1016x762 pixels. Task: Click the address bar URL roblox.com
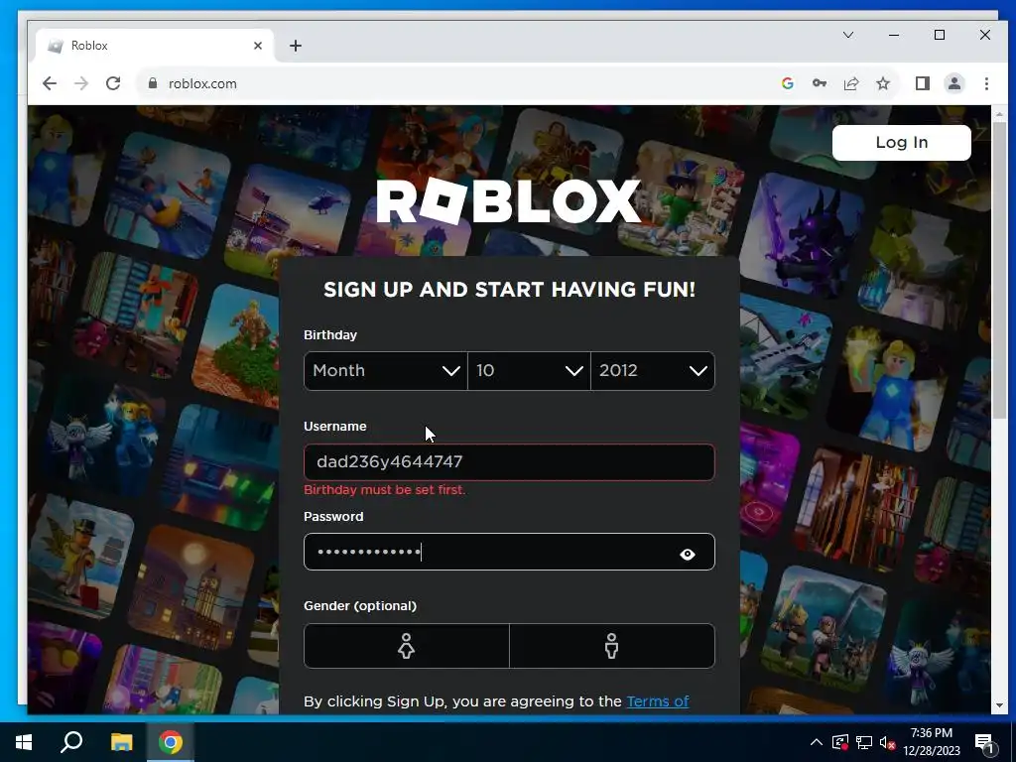[x=202, y=83]
